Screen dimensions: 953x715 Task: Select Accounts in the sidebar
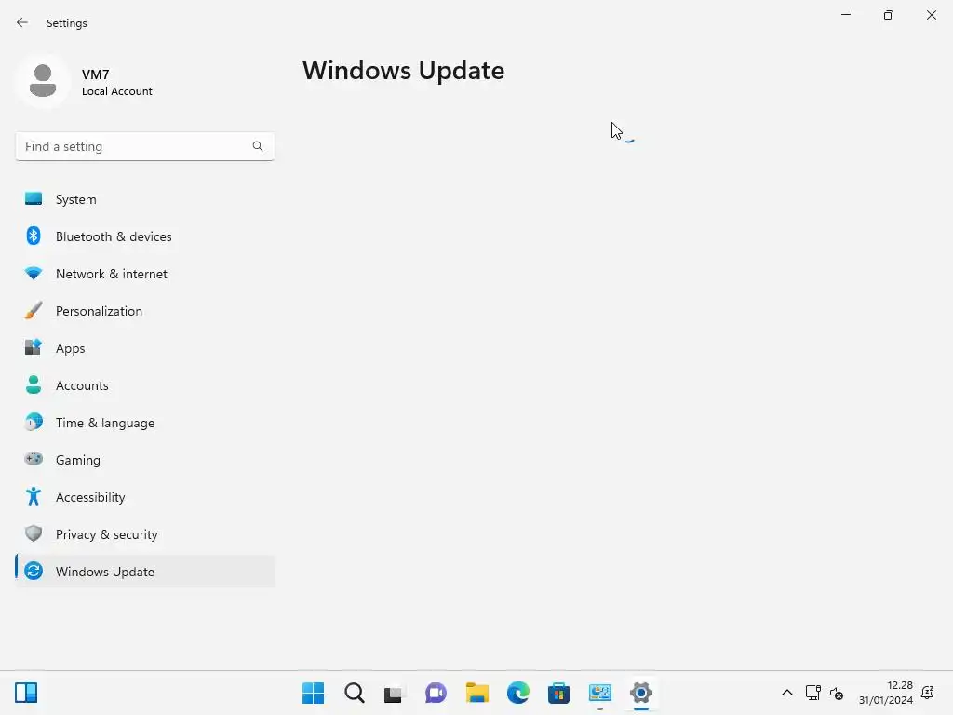click(144, 385)
